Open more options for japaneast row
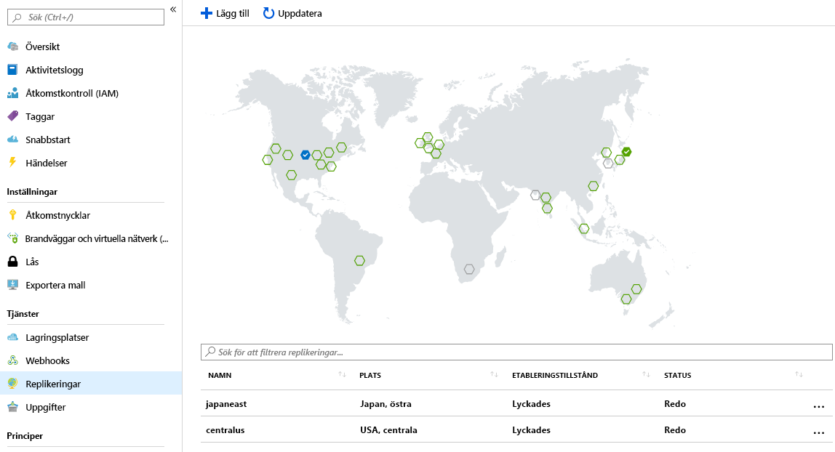This screenshot has width=835, height=452. point(818,406)
